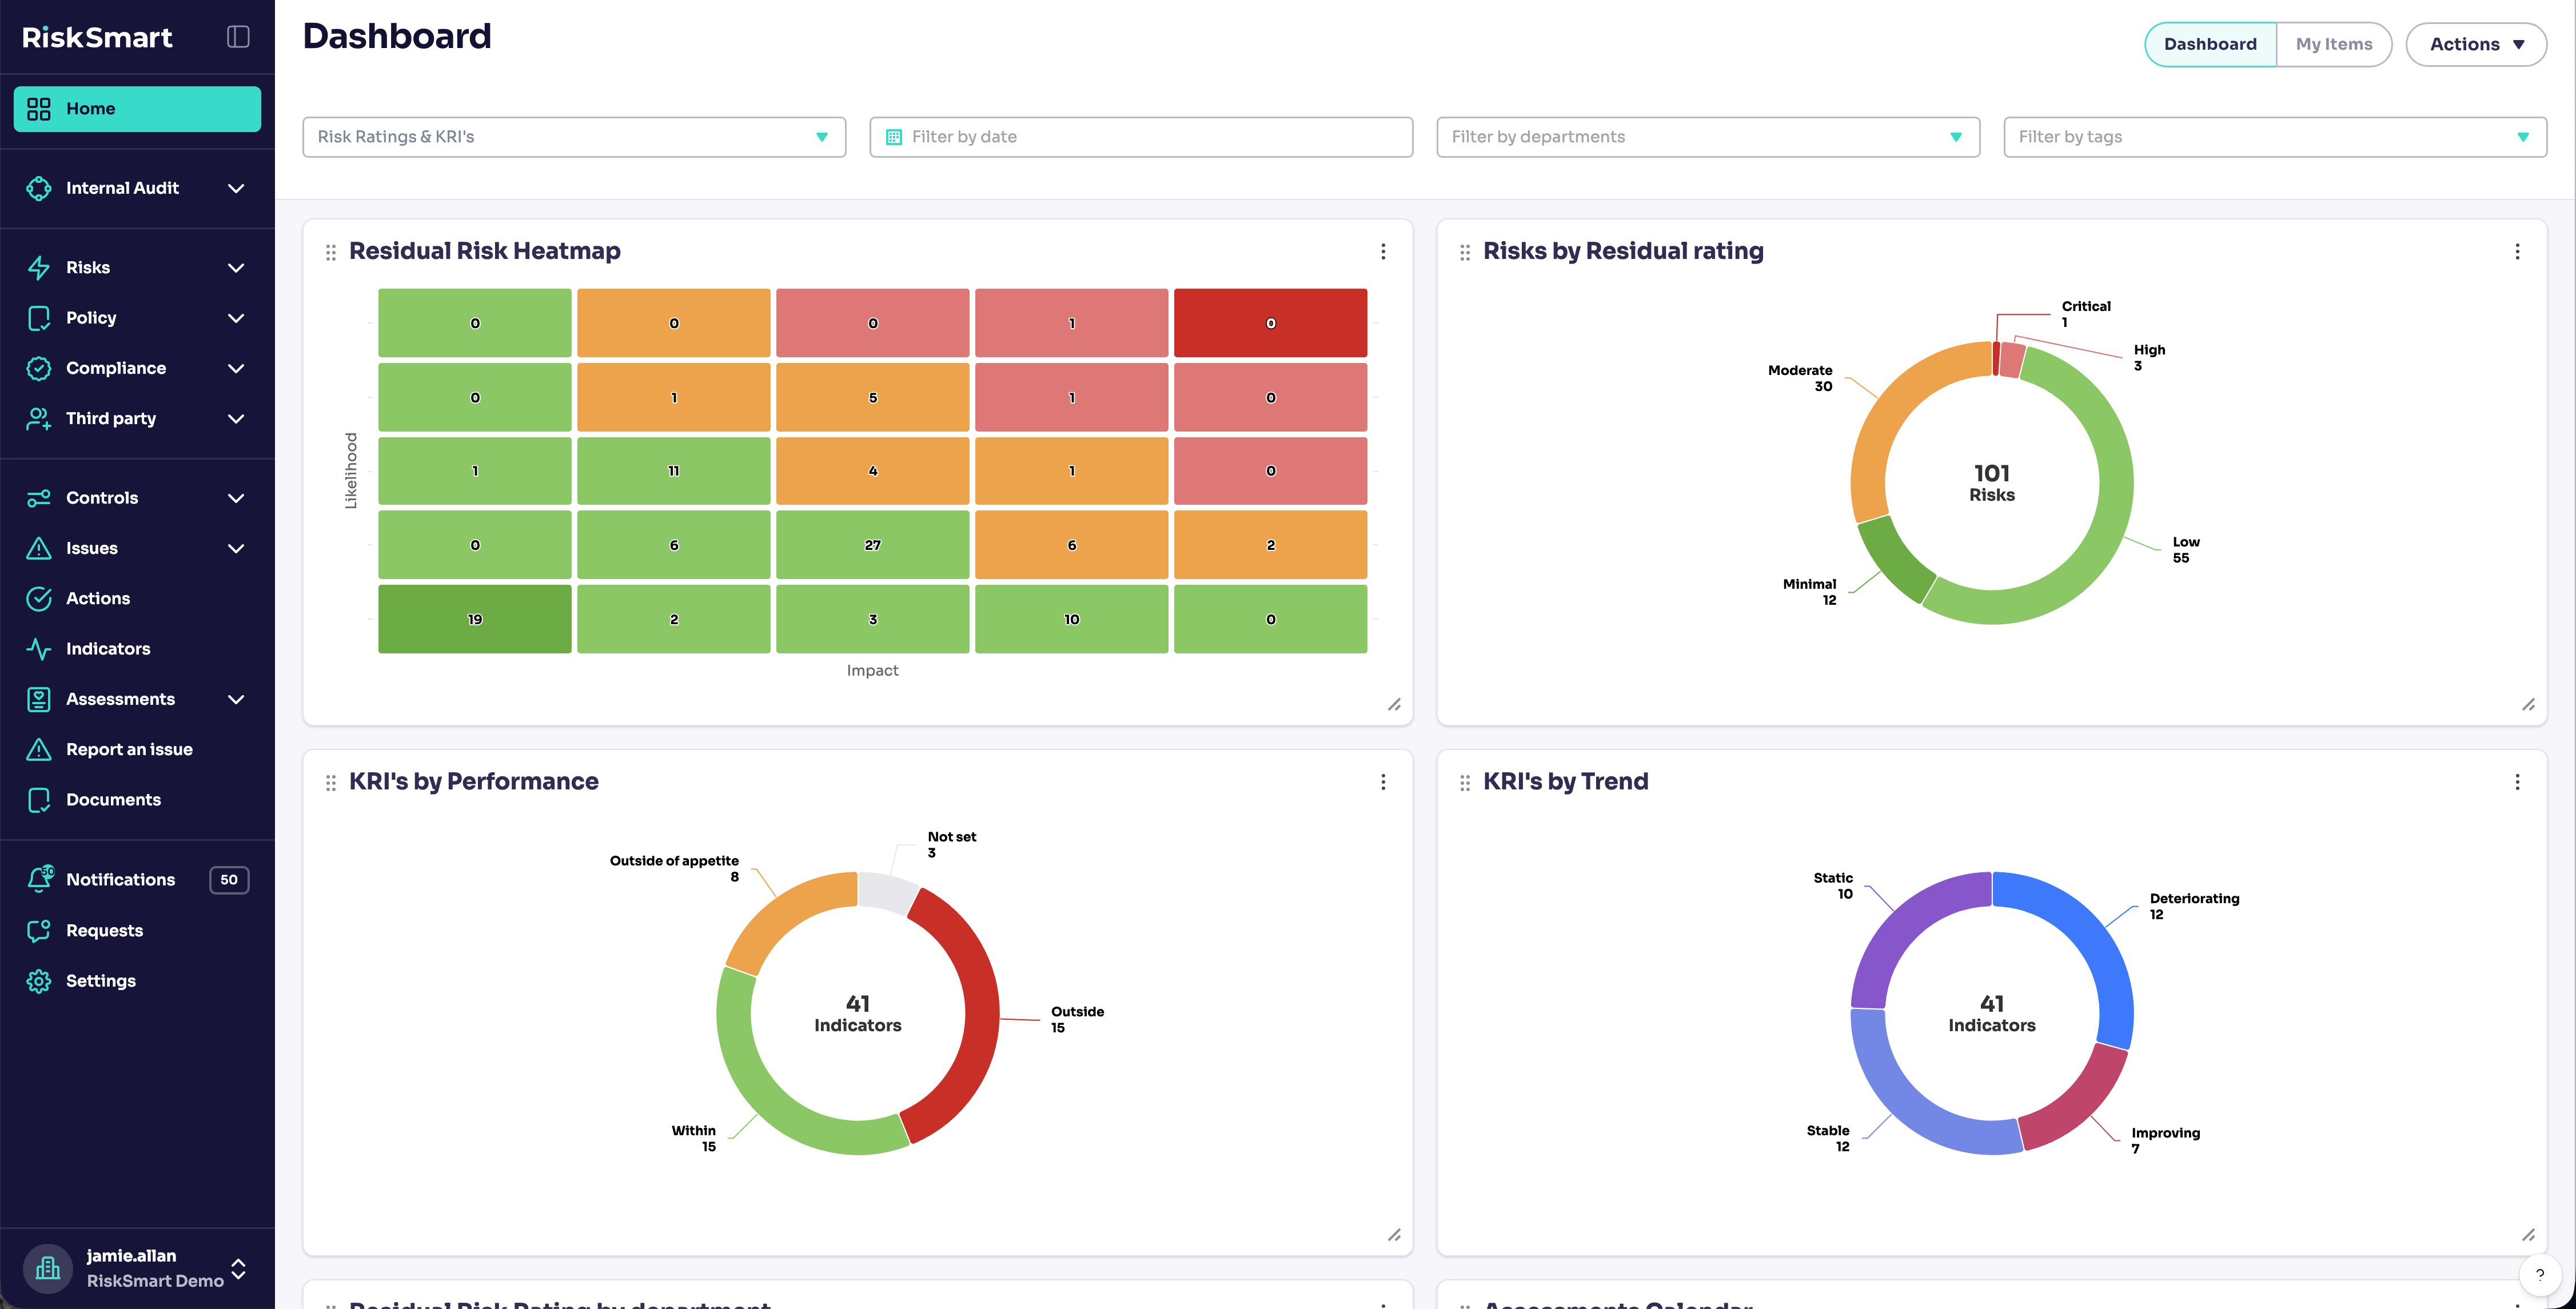Click the calendar icon in date filter
The image size is (2576, 1309).
[x=894, y=137]
